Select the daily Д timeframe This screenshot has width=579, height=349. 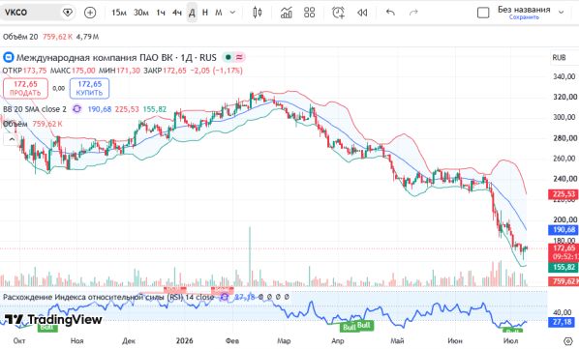click(192, 13)
